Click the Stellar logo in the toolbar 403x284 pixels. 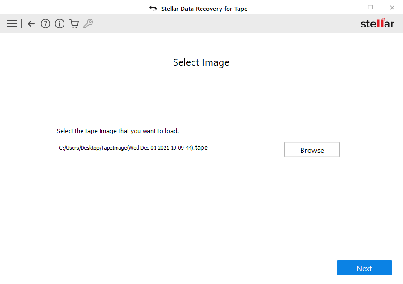click(377, 24)
